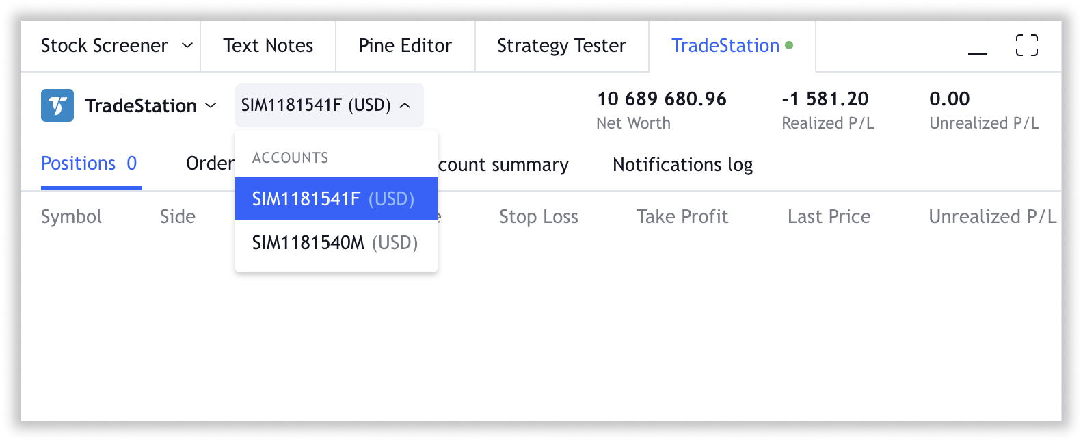The width and height of the screenshot is (1083, 442).
Task: Select the TradeStation panel tab
Action: [x=725, y=46]
